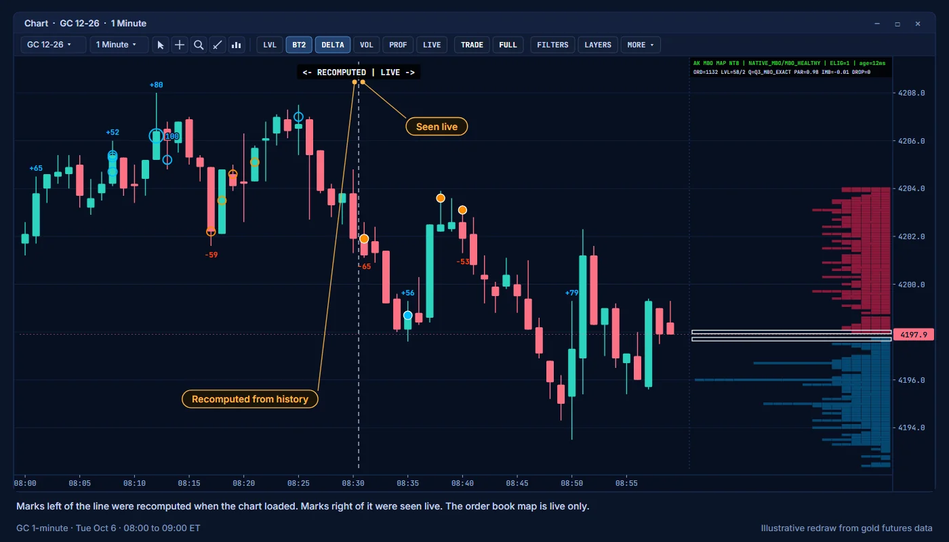Screen dimensions: 949x542
Task: Open the magnifier zoom tool
Action: (199, 45)
